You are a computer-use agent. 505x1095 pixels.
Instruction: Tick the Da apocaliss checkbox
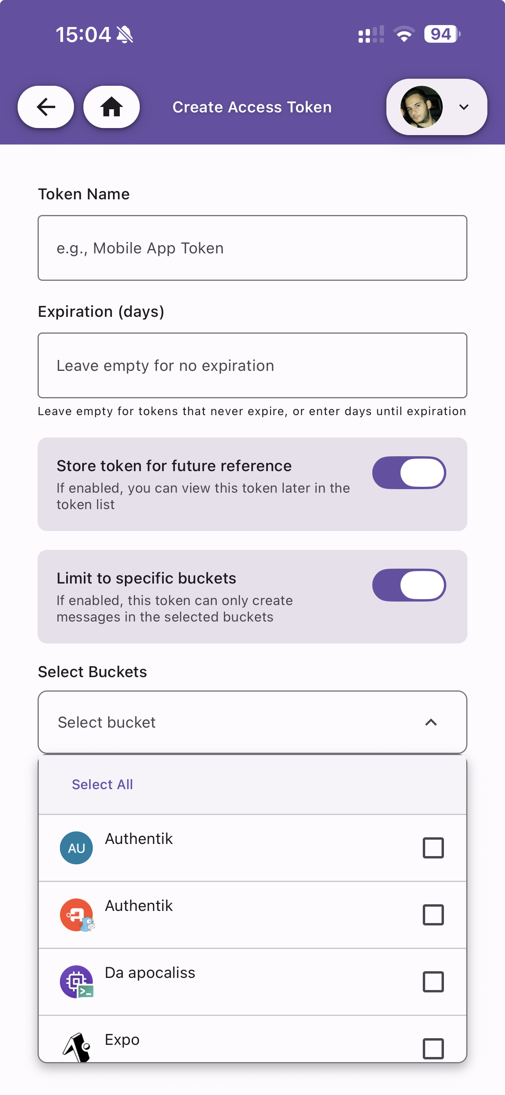point(433,981)
